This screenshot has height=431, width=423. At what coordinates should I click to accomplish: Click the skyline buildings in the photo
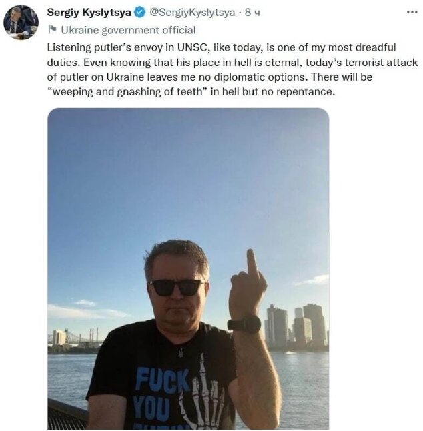click(x=296, y=326)
